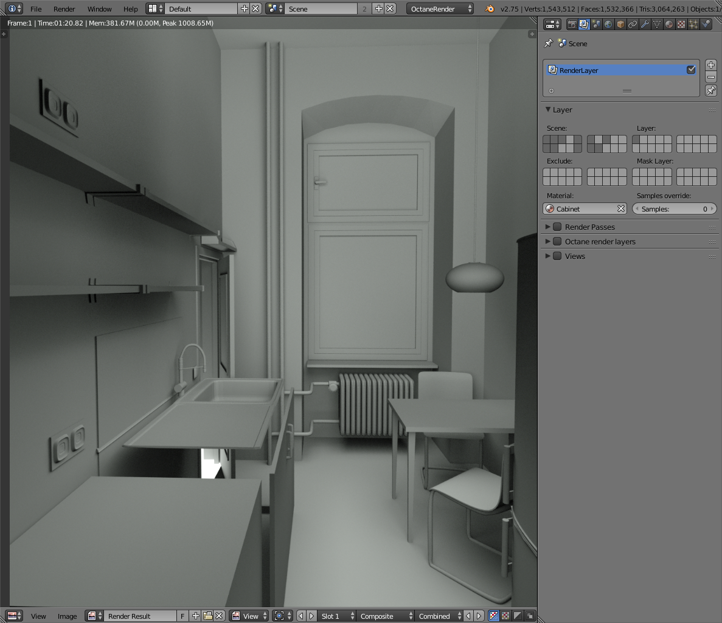Screen dimensions: 722x623
Task: Click the Blender logo icon
Action: pyautogui.click(x=490, y=9)
